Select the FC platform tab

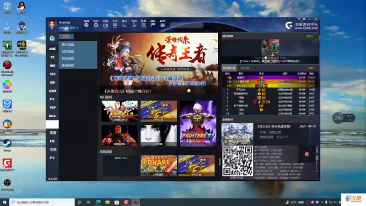tap(52, 57)
